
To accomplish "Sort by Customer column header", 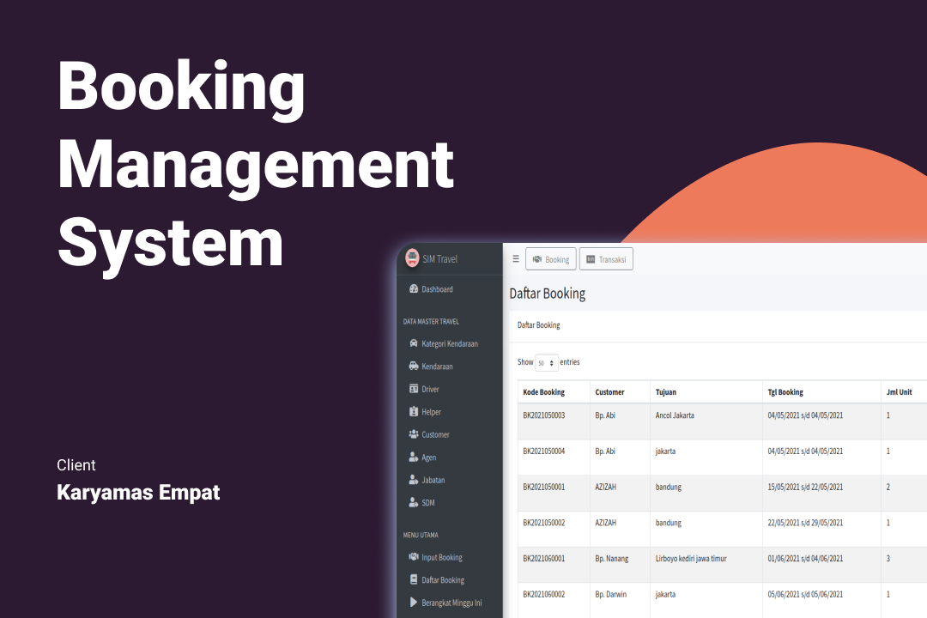I will pos(609,392).
